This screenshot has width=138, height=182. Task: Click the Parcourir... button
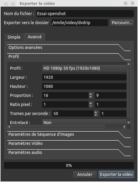[122, 23]
